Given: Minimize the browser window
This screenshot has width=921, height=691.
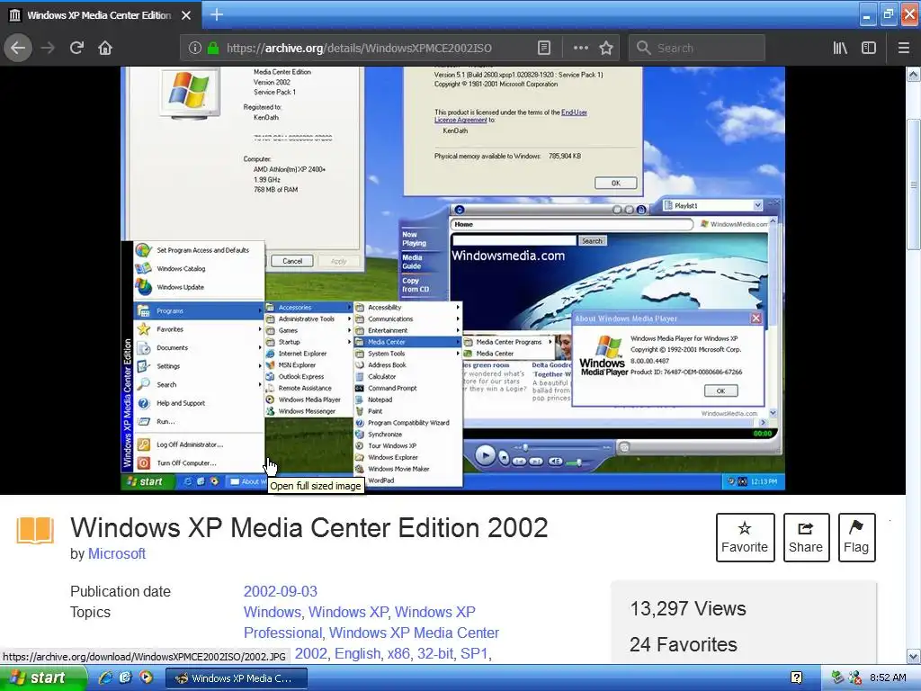Looking at the screenshot, I should point(867,14).
